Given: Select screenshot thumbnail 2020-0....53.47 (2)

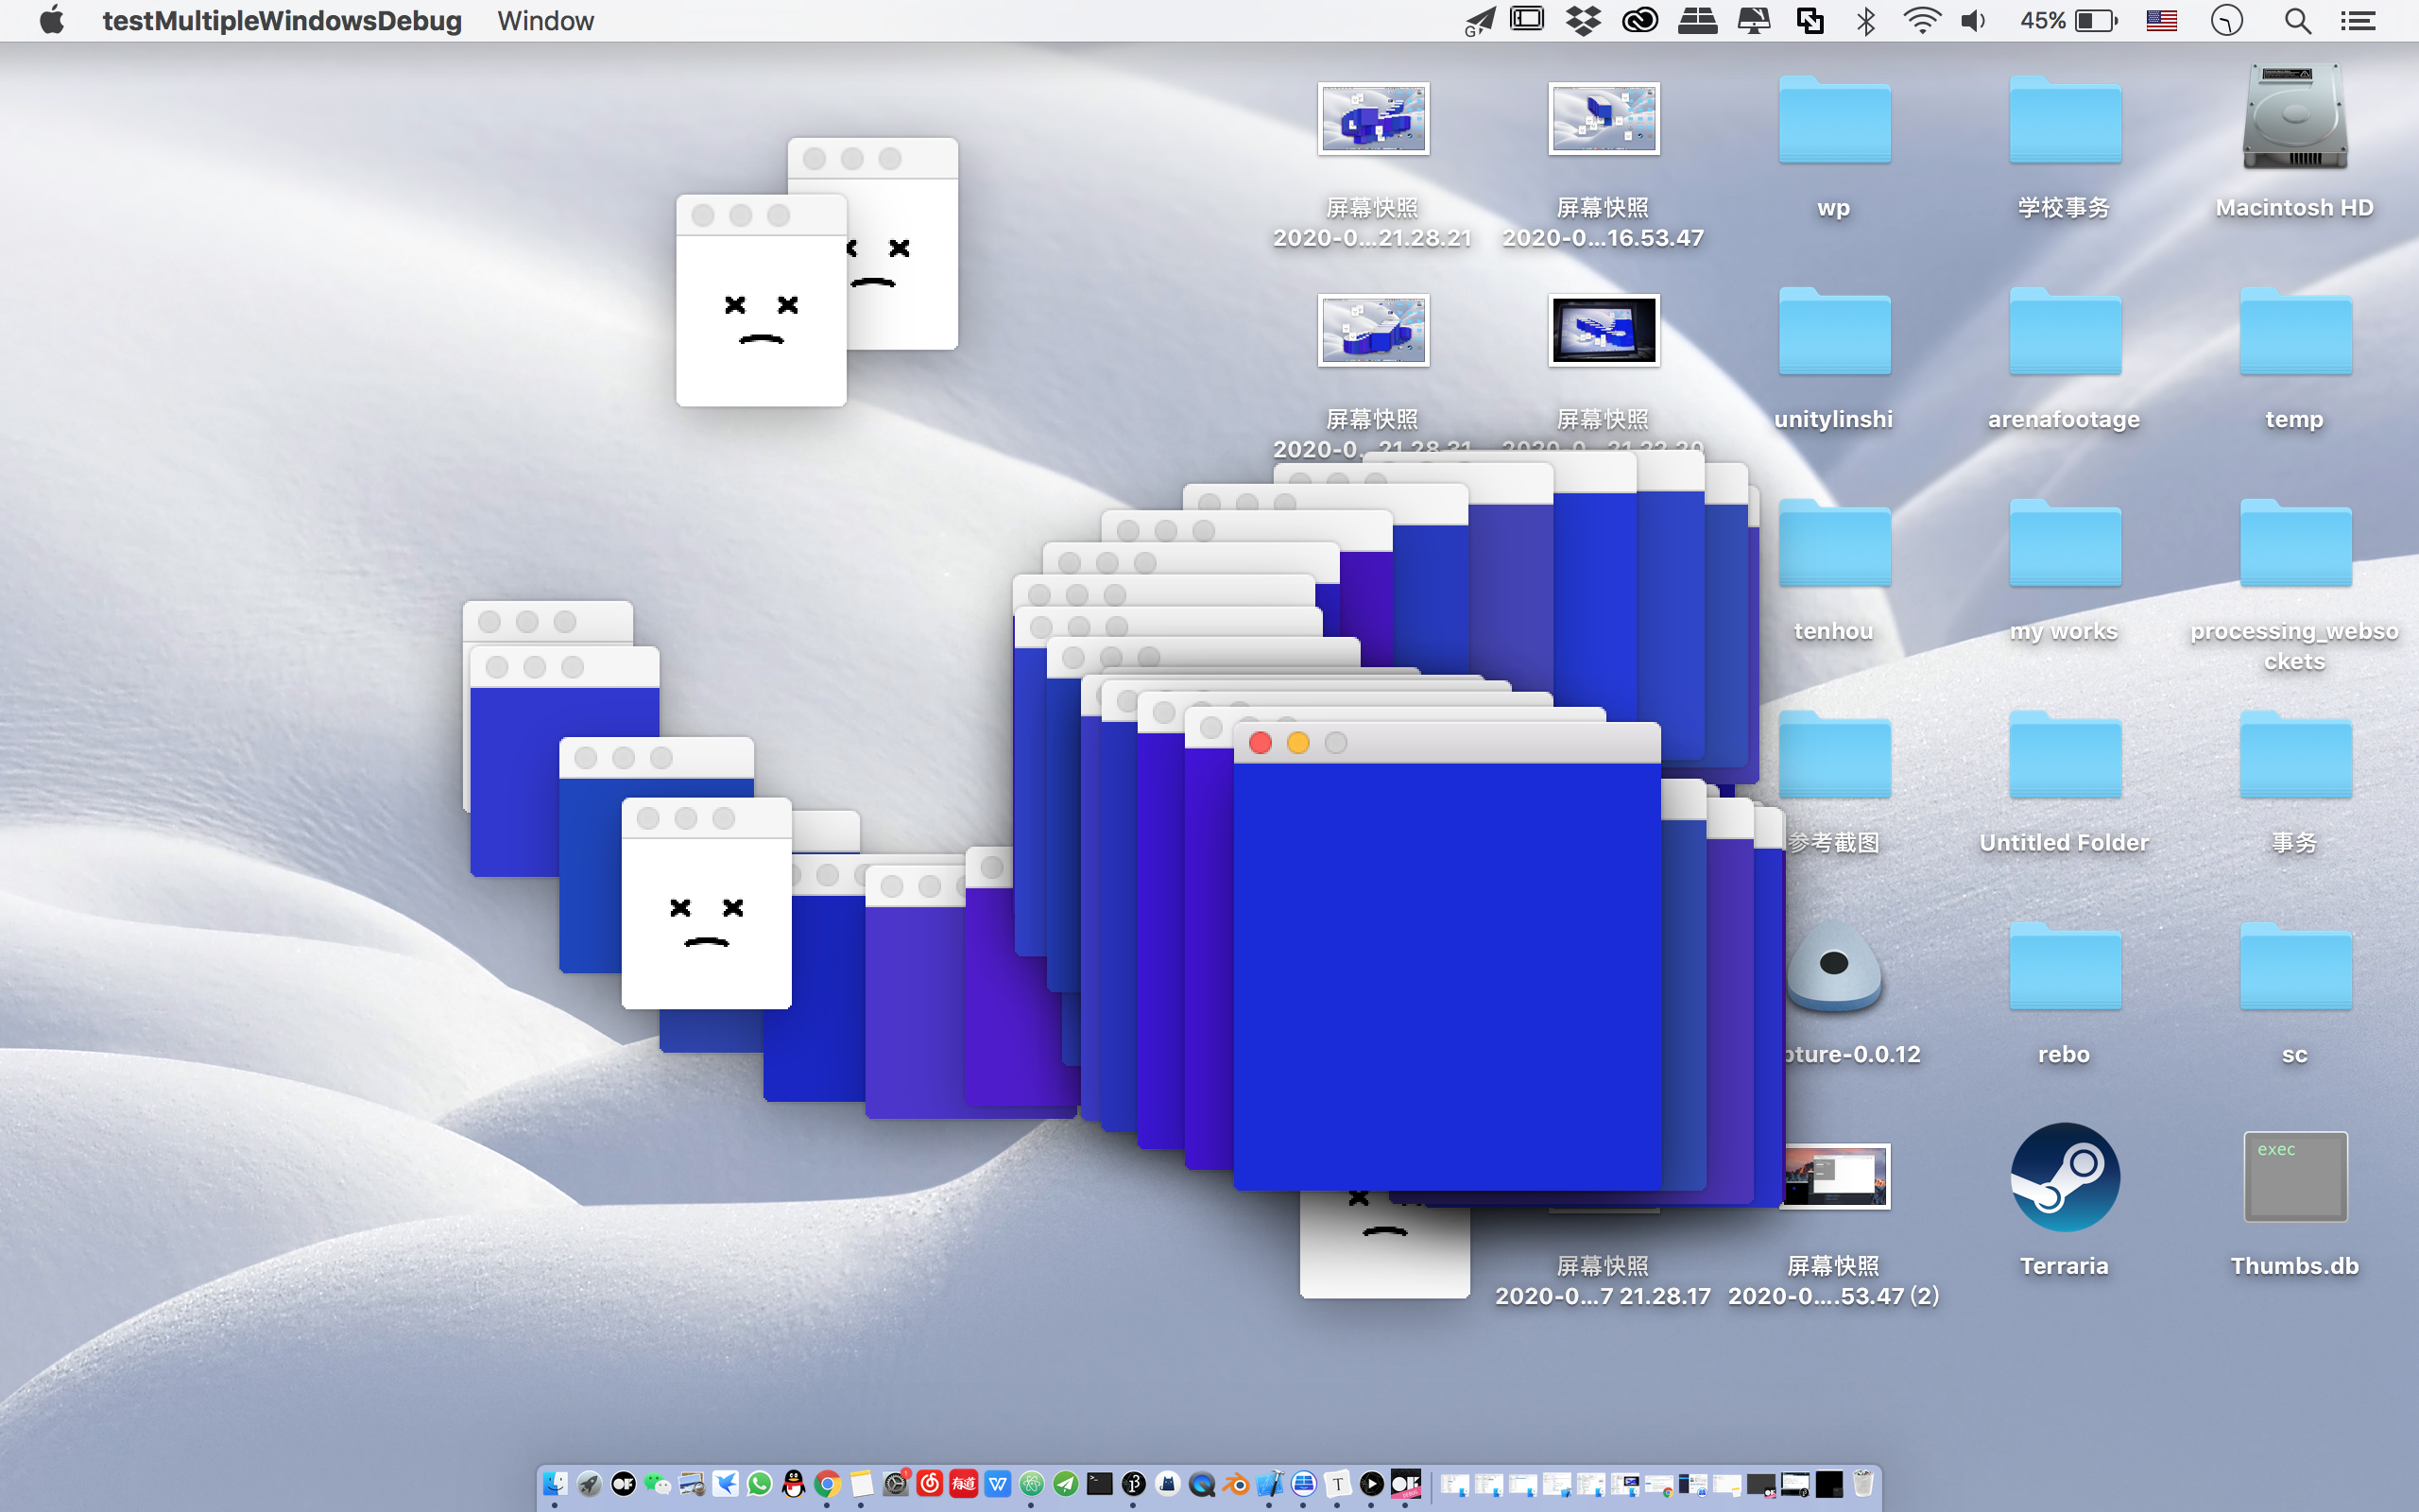Looking at the screenshot, I should 1837,1176.
